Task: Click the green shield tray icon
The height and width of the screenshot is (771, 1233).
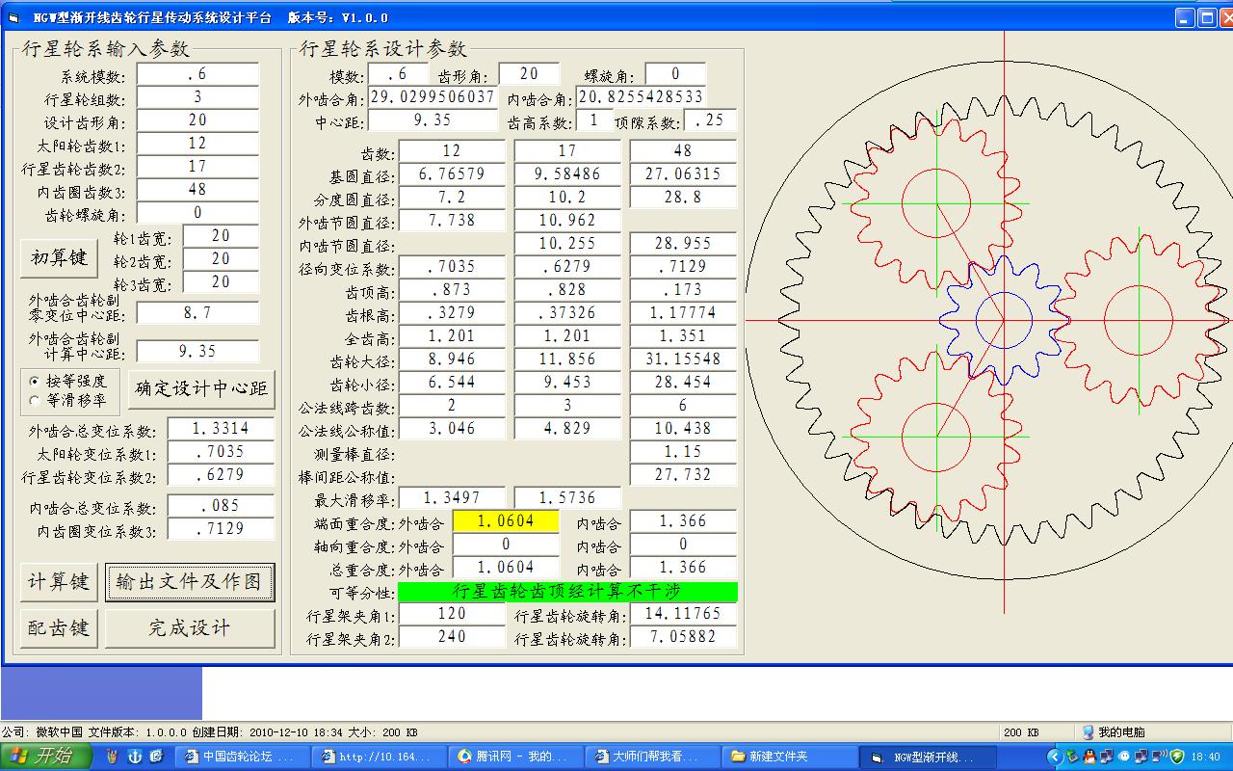Action: point(1176,757)
